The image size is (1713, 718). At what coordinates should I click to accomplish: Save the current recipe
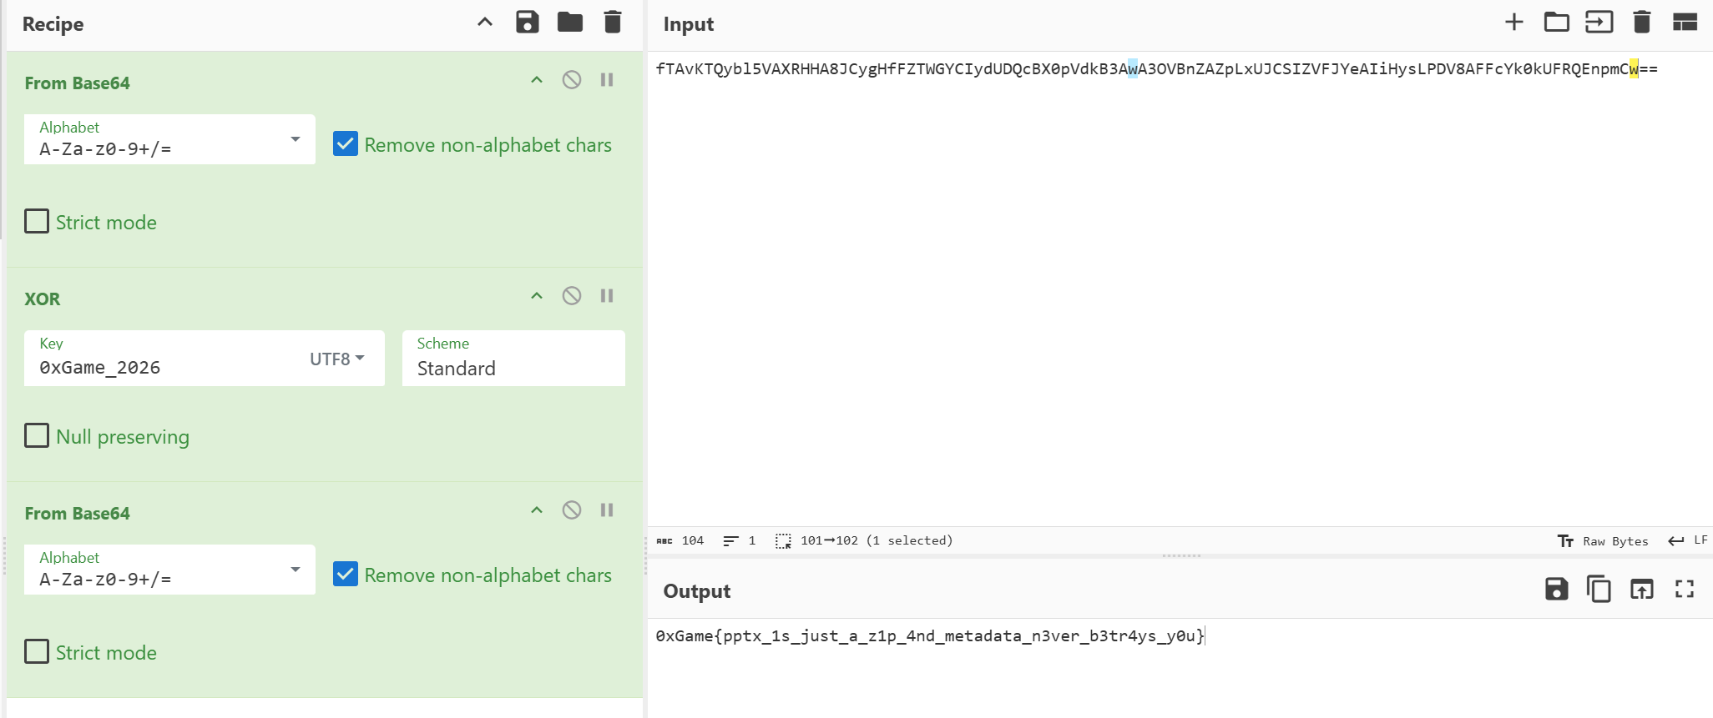point(528,23)
